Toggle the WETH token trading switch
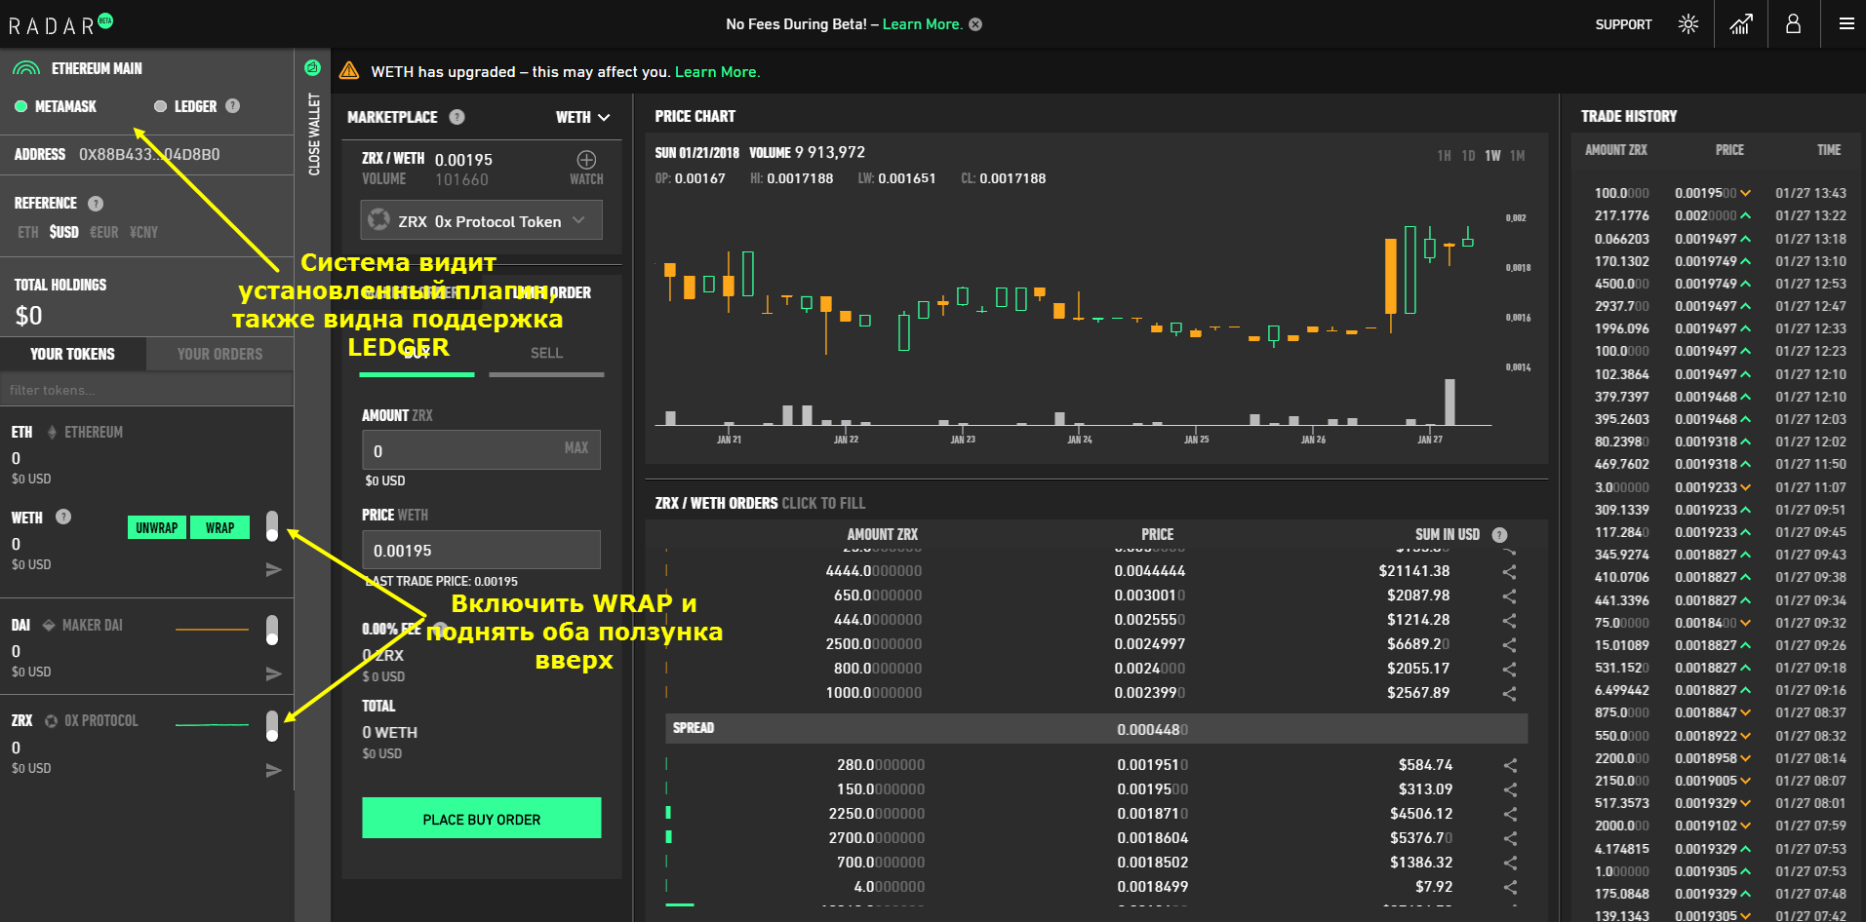The image size is (1866, 922). pyautogui.click(x=272, y=526)
